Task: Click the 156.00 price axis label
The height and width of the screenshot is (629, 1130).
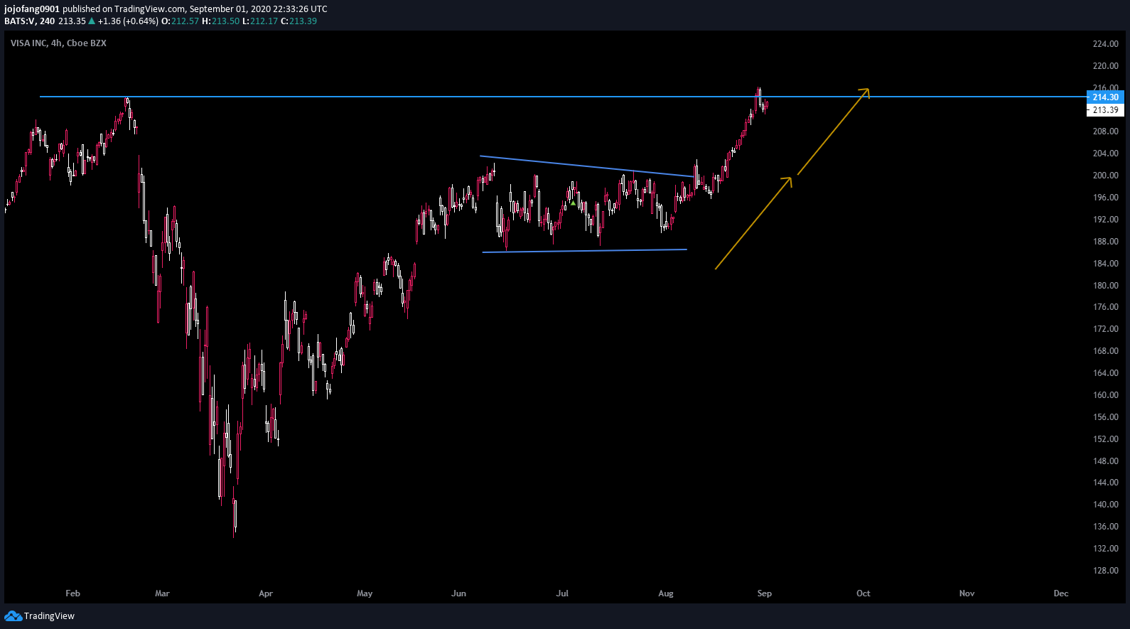Action: click(x=1105, y=417)
